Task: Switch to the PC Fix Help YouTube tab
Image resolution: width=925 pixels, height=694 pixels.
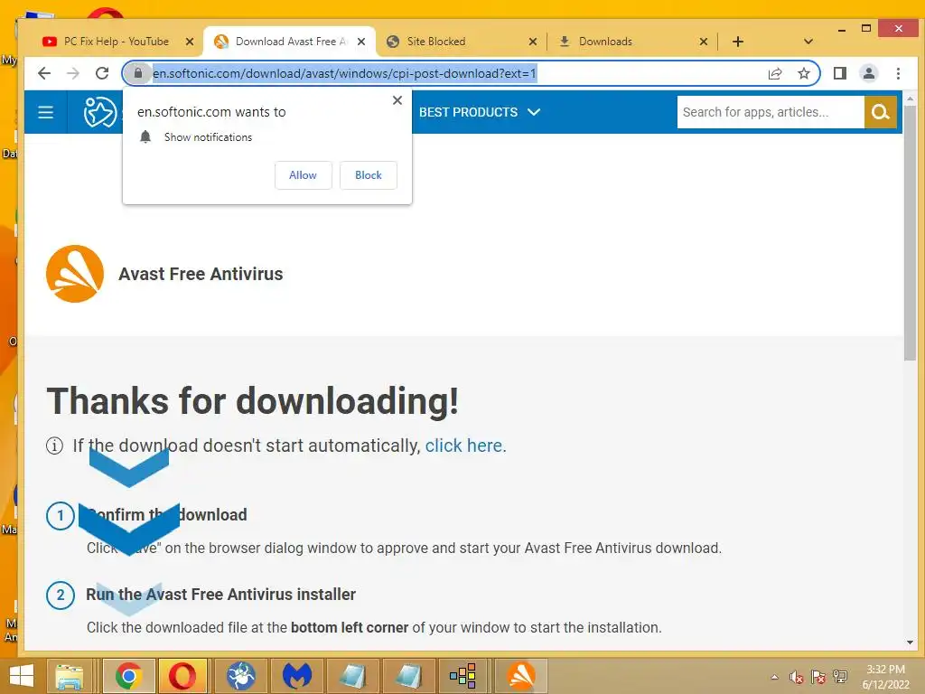Action: click(x=116, y=42)
